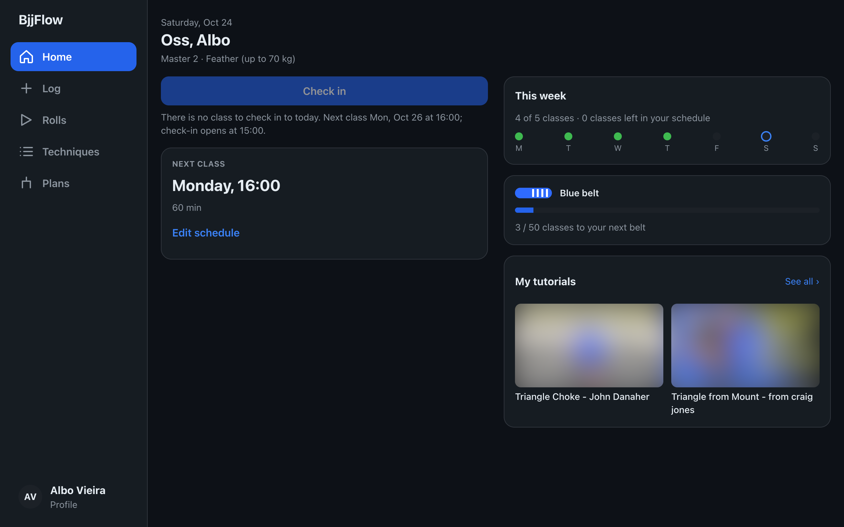Click Wednesday's green attendance dot
Viewport: 844px width, 527px height.
click(x=618, y=136)
